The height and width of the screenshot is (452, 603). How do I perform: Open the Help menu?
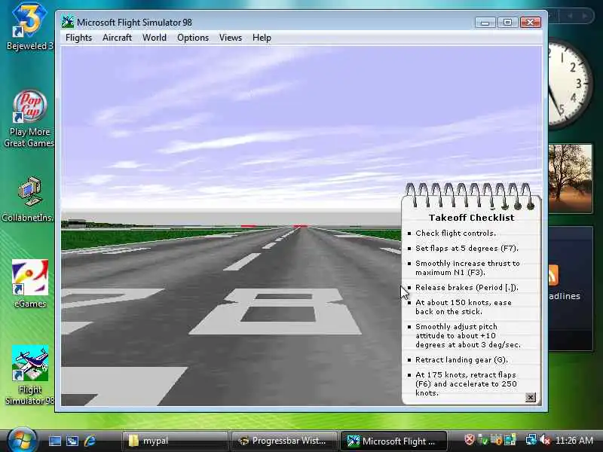tap(262, 38)
